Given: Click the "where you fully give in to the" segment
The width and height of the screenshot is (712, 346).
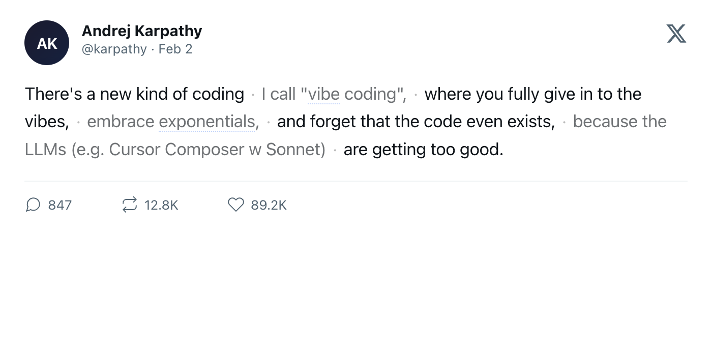Looking at the screenshot, I should tap(532, 94).
